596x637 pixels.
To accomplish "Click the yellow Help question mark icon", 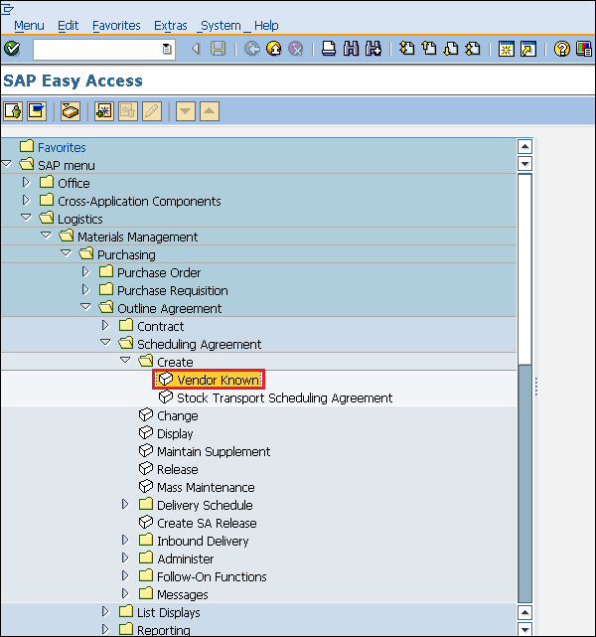I will click(562, 49).
